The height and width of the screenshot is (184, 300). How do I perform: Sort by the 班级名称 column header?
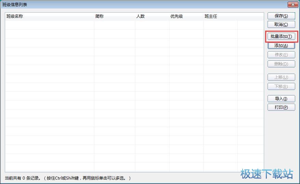click(50, 16)
